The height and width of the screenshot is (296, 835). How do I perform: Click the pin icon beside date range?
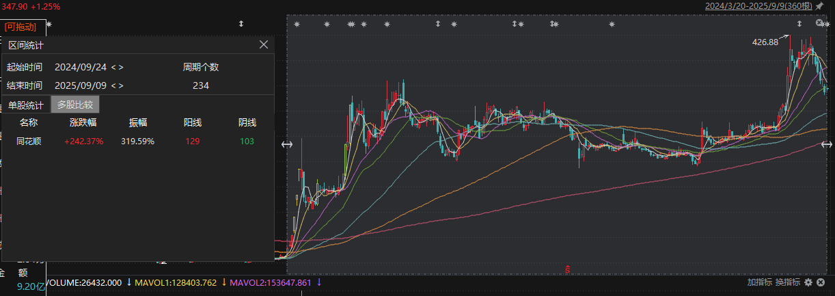(x=819, y=6)
